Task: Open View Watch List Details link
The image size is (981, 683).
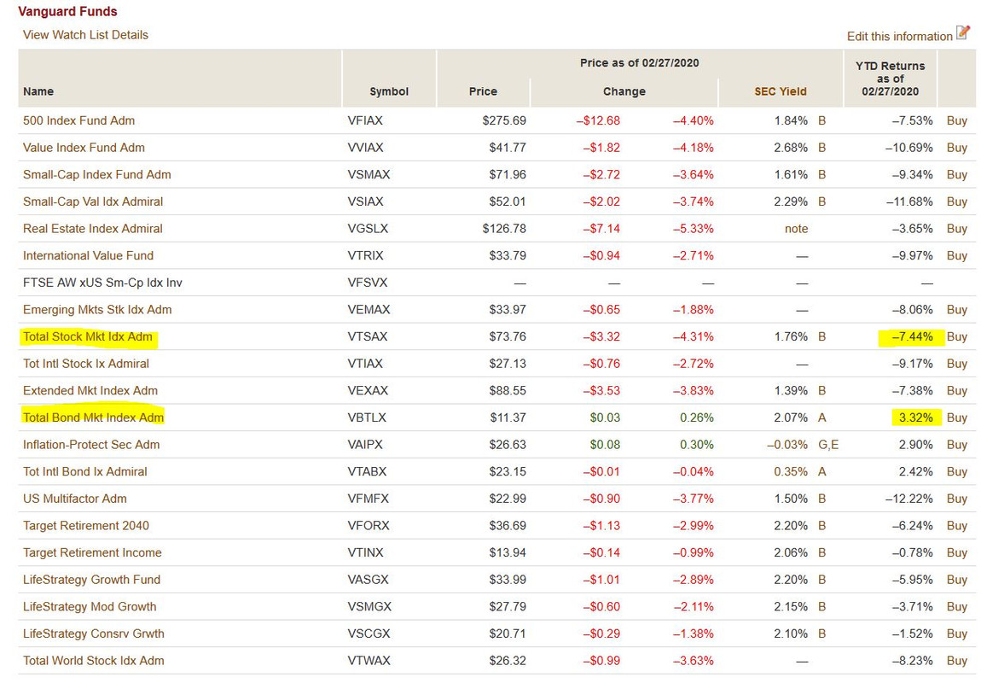Action: (x=85, y=35)
